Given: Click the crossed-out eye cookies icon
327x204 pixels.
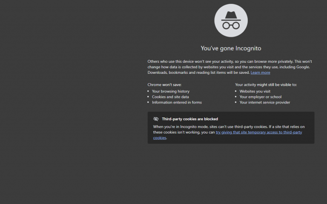Looking at the screenshot, I should point(156,119).
